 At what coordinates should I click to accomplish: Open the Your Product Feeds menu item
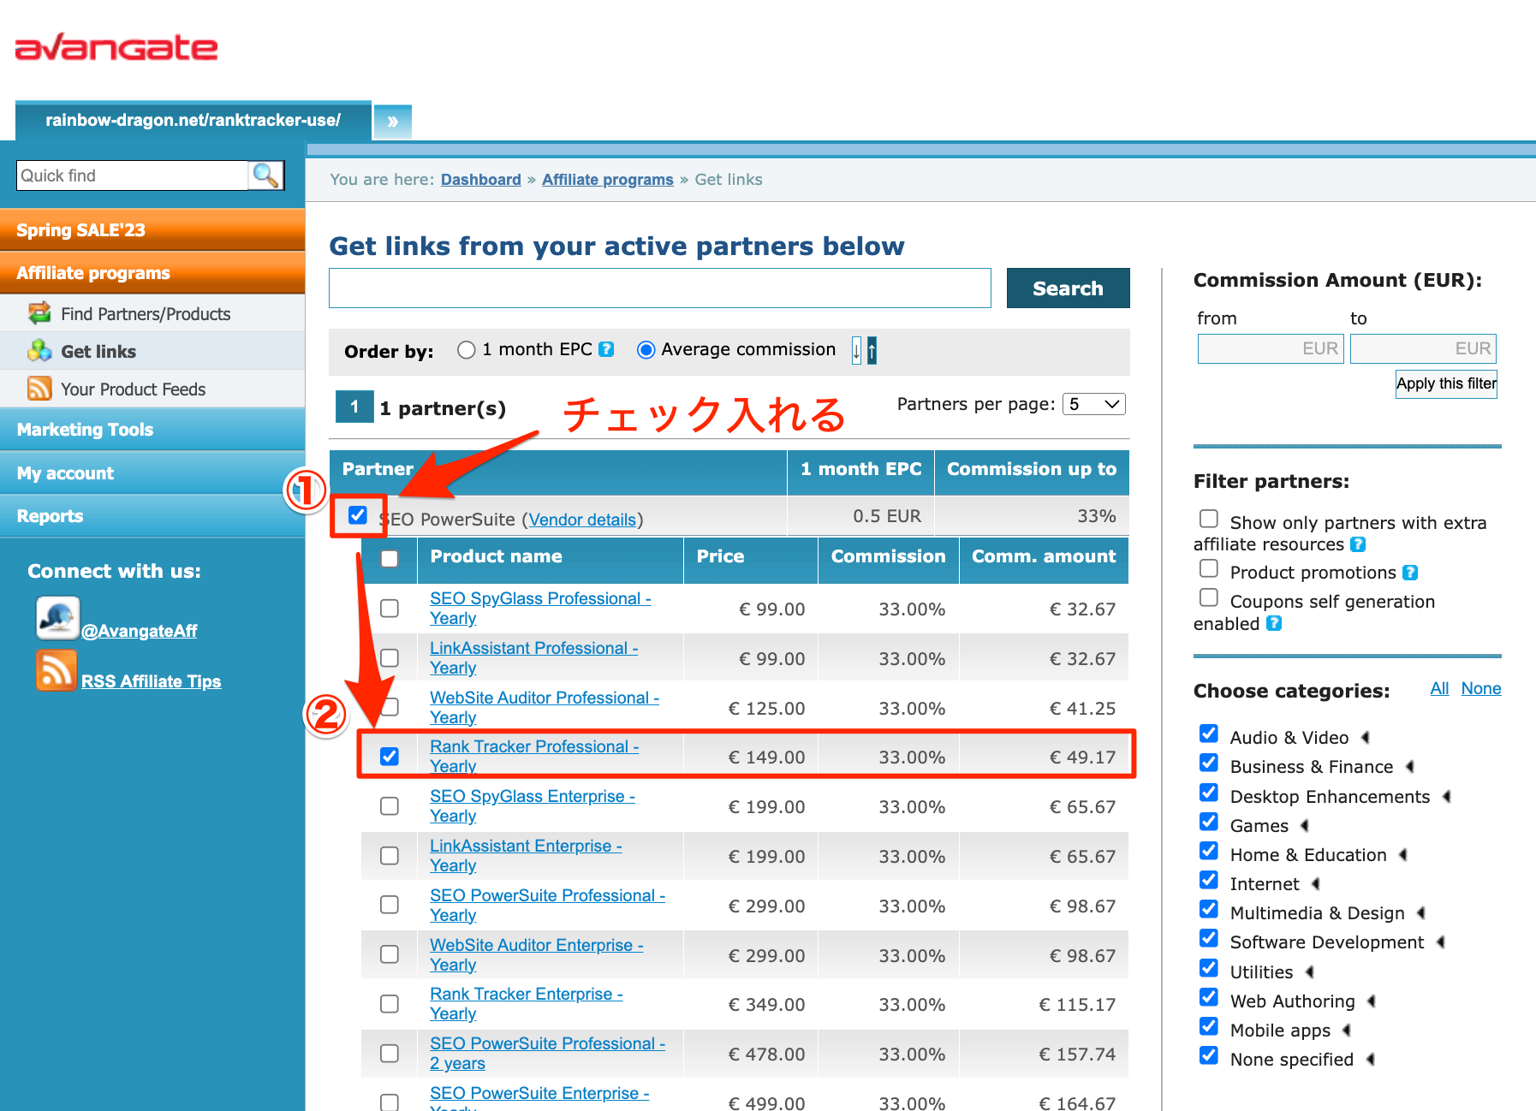click(x=152, y=389)
